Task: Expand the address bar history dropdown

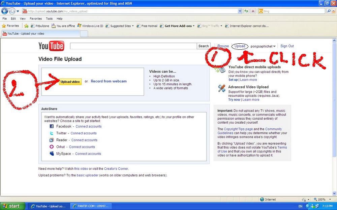Action: click(x=240, y=11)
